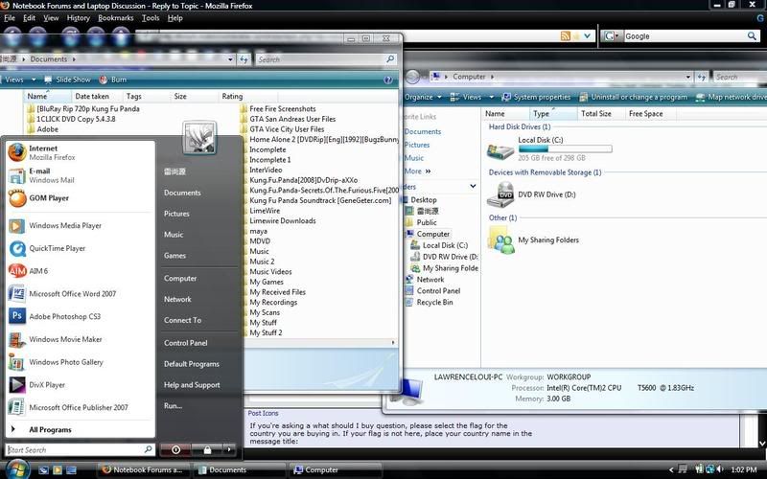Click System properties in Computer toolbar

click(x=536, y=97)
